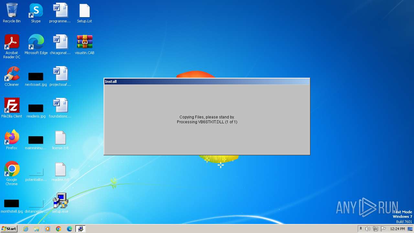Image resolution: width=414 pixels, height=233 pixels.
Task: Show hidden tray icons arrow
Action: (361, 229)
